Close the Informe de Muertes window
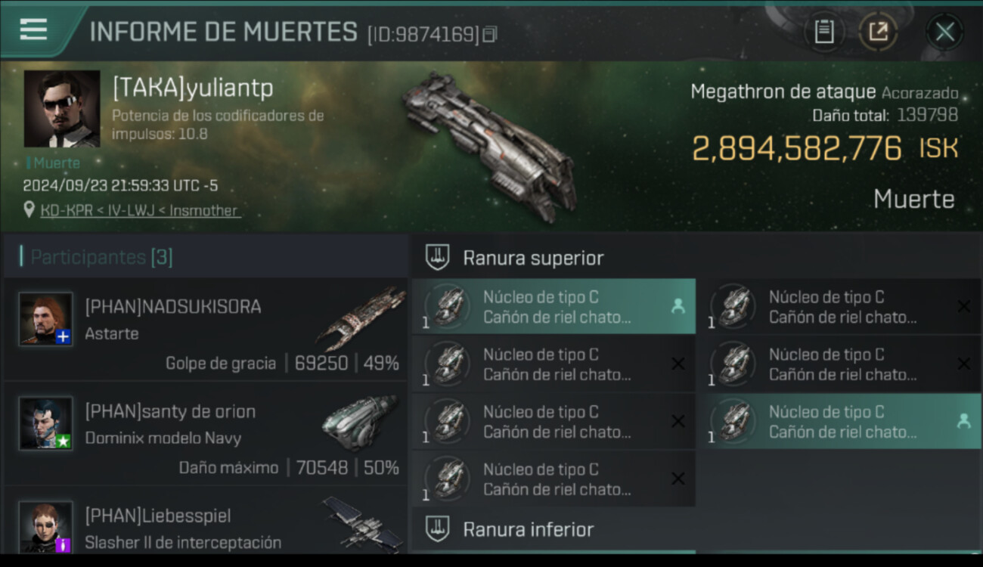The height and width of the screenshot is (567, 983). click(944, 32)
